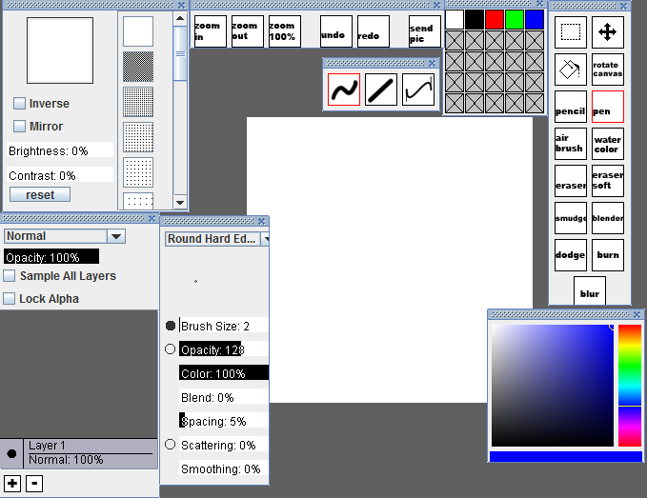The height and width of the screenshot is (498, 647).
Task: Pick the straight line stroke mode
Action: tap(381, 90)
